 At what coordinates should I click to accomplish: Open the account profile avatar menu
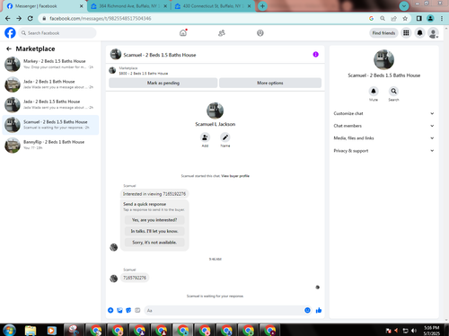tap(433, 33)
